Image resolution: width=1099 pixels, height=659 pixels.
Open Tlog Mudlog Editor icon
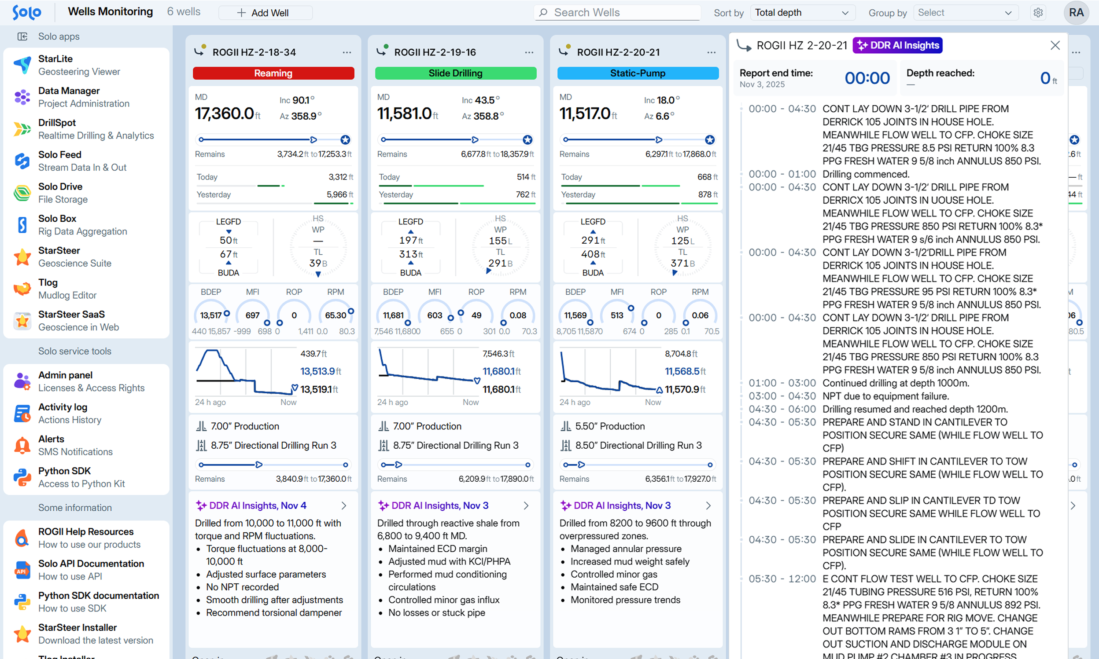click(22, 289)
